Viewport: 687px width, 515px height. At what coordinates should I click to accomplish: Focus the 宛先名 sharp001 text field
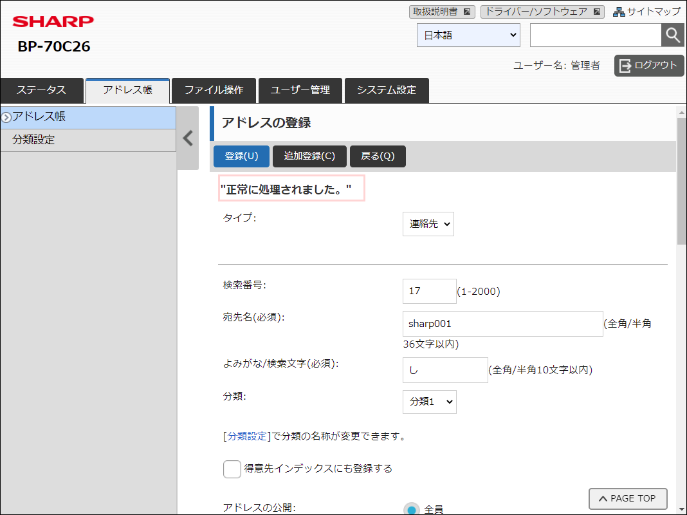502,324
